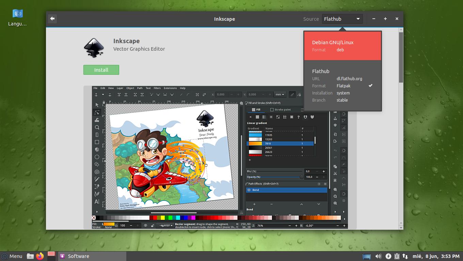This screenshot has height=261, width=463.
Task: Click the green Install button
Action: click(101, 70)
